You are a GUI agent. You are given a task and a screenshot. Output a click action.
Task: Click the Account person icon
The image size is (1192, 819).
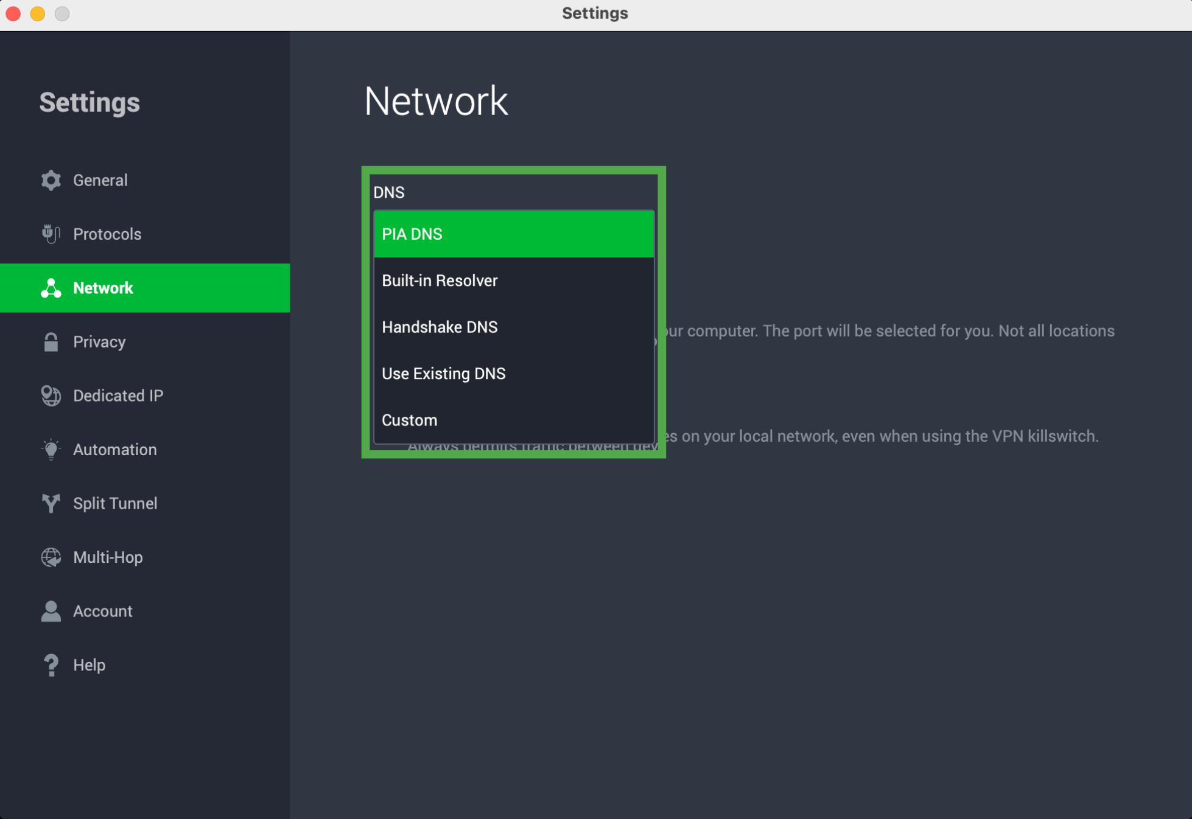[51, 611]
